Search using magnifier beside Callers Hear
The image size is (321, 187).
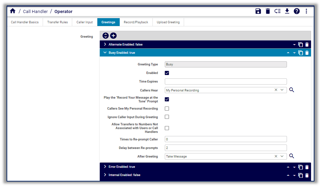point(291,90)
